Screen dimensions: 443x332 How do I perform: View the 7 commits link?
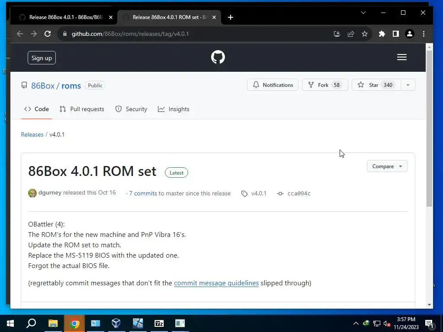[x=143, y=193]
